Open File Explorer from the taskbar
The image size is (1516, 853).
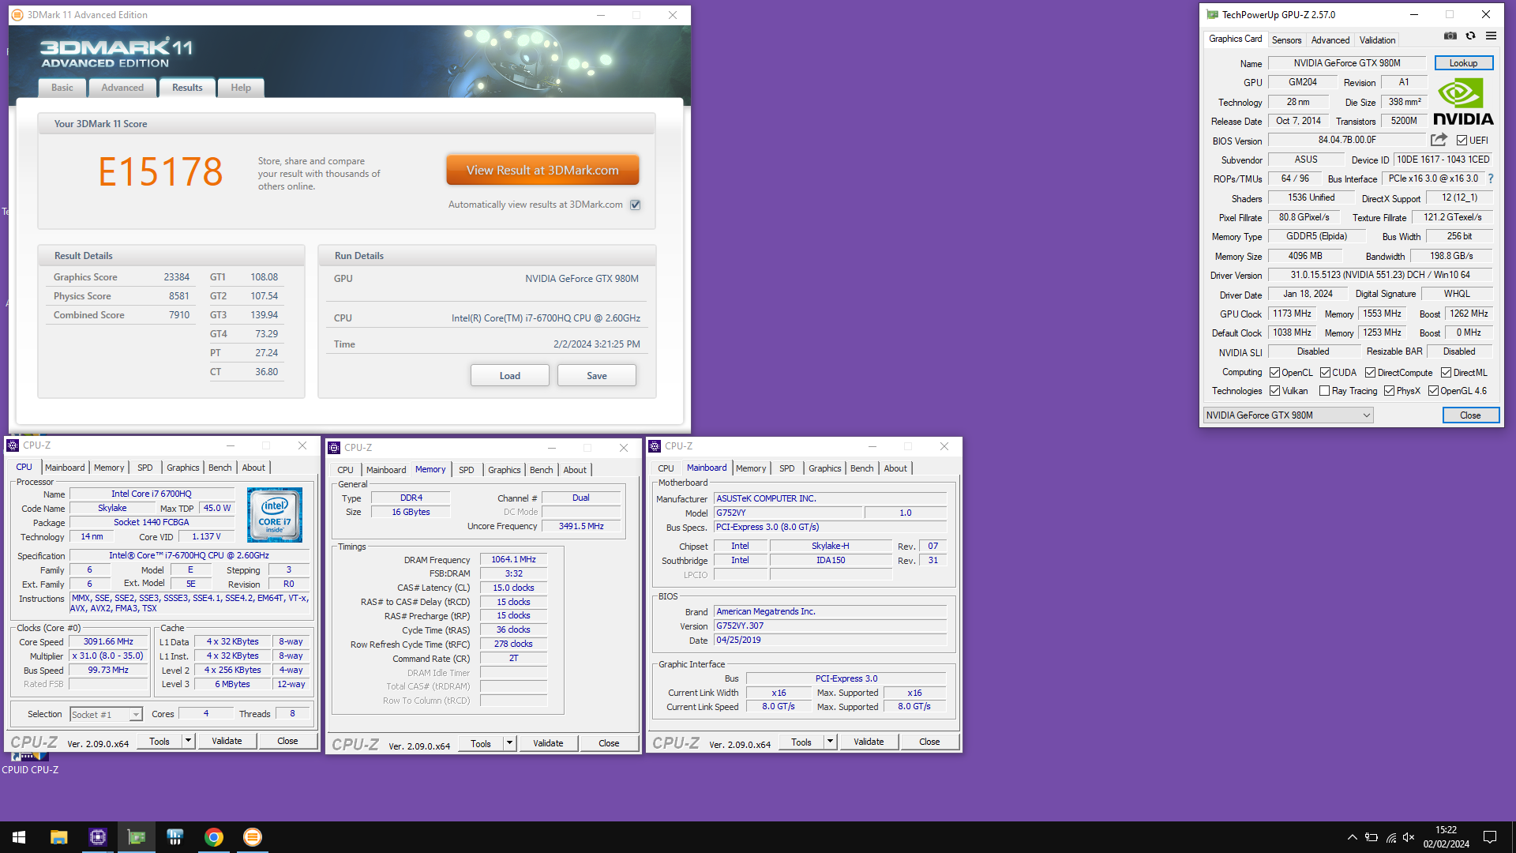58,837
